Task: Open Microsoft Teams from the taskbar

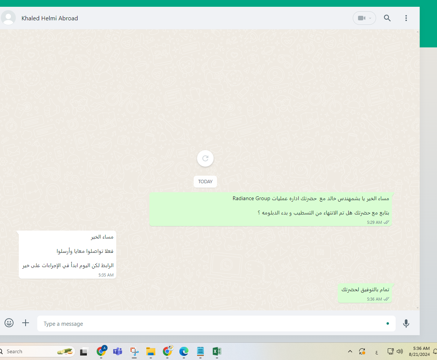Action: click(x=118, y=351)
